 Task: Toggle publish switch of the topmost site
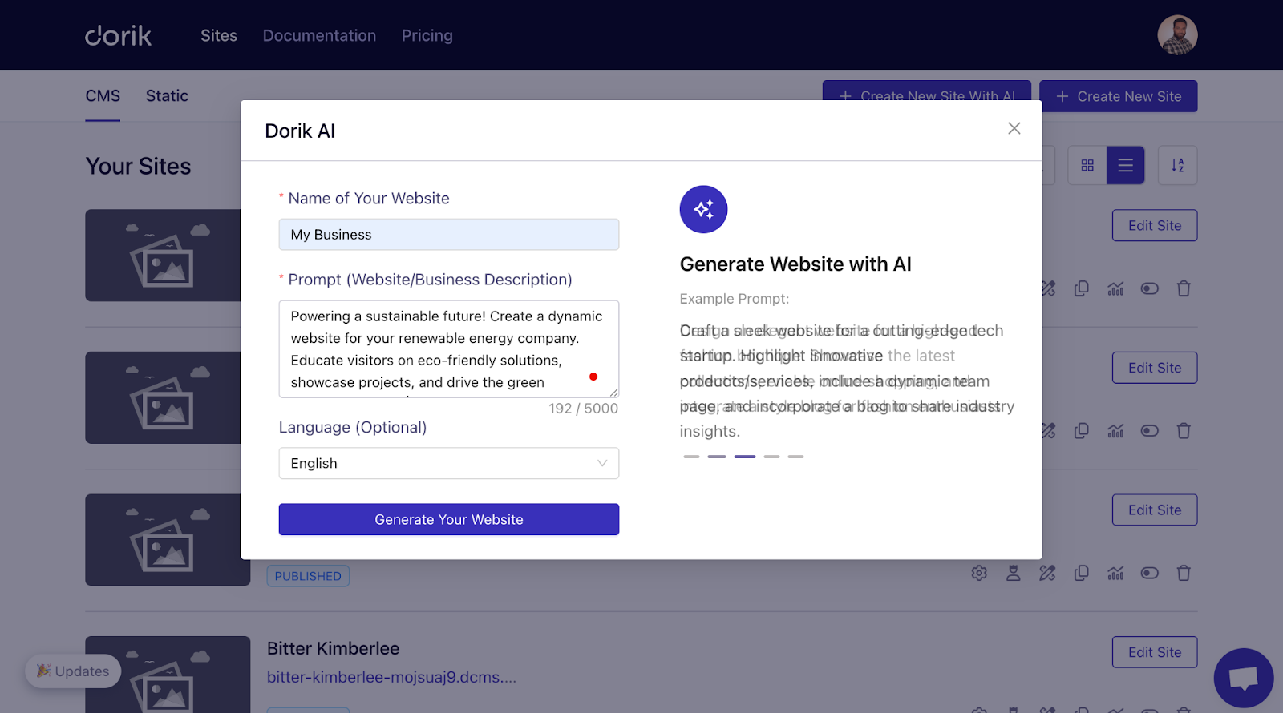[1149, 288]
